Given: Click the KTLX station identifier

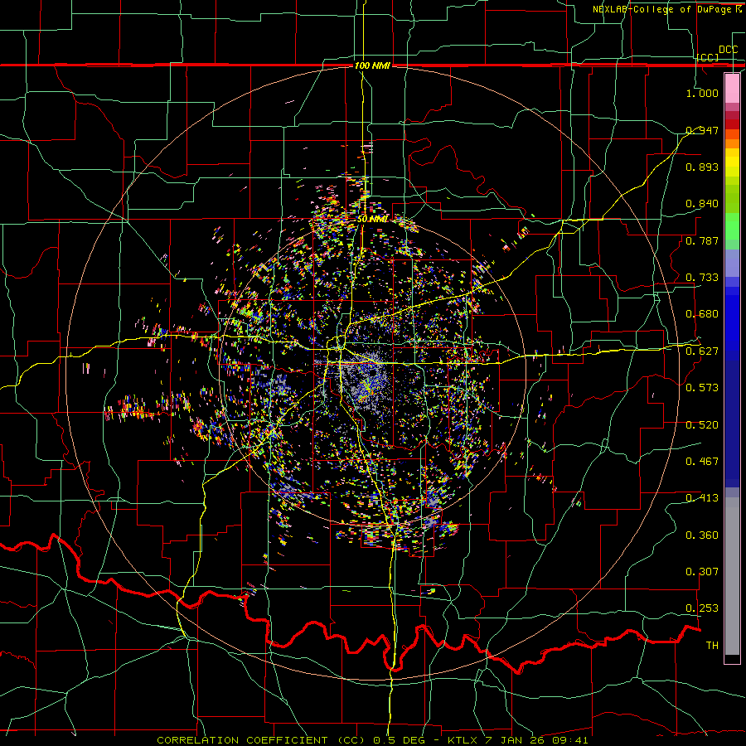Looking at the screenshot, I should tap(464, 740).
